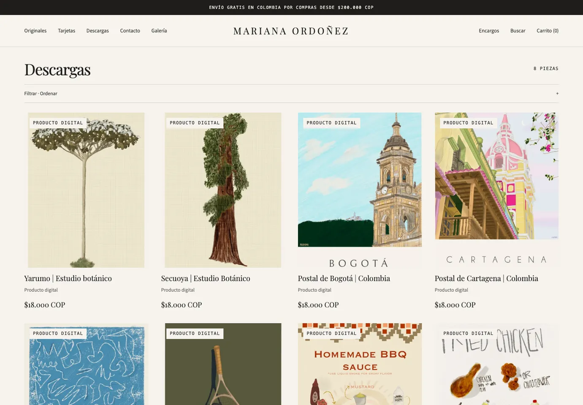Viewport: 583px width, 405px height.
Task: Open the Homemade BBQ Sauce artwork
Action: [360, 364]
